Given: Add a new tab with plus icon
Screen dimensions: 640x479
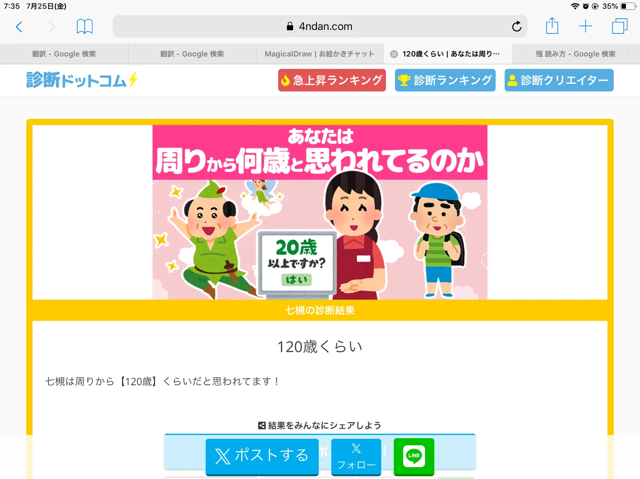Looking at the screenshot, I should pos(585,26).
